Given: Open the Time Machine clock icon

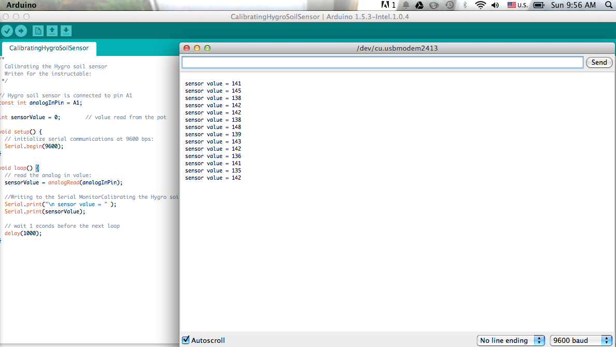Looking at the screenshot, I should [450, 5].
